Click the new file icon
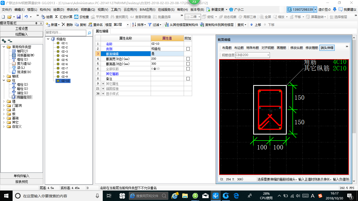 click(3, 17)
